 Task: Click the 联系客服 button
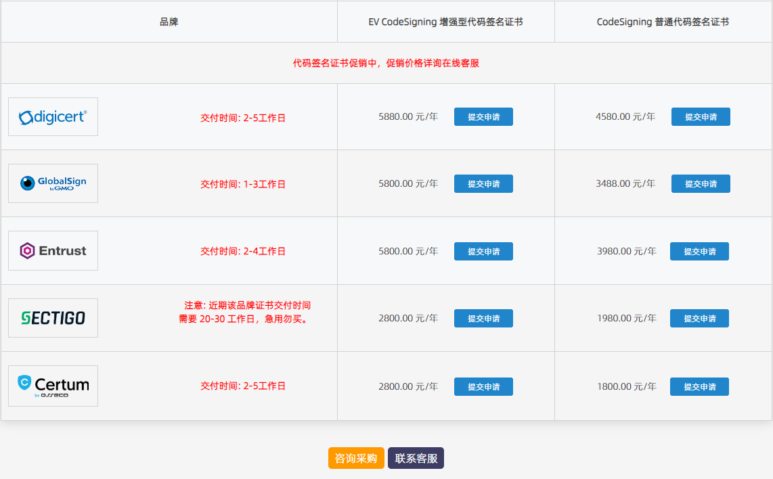point(416,458)
